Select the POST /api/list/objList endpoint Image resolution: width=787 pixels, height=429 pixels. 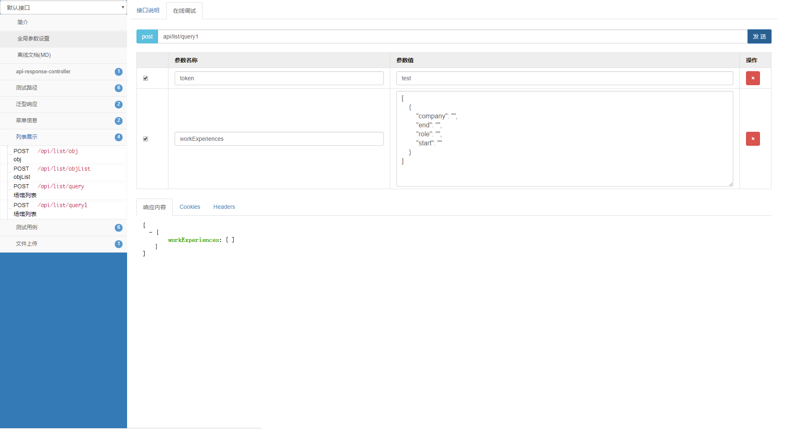64,173
